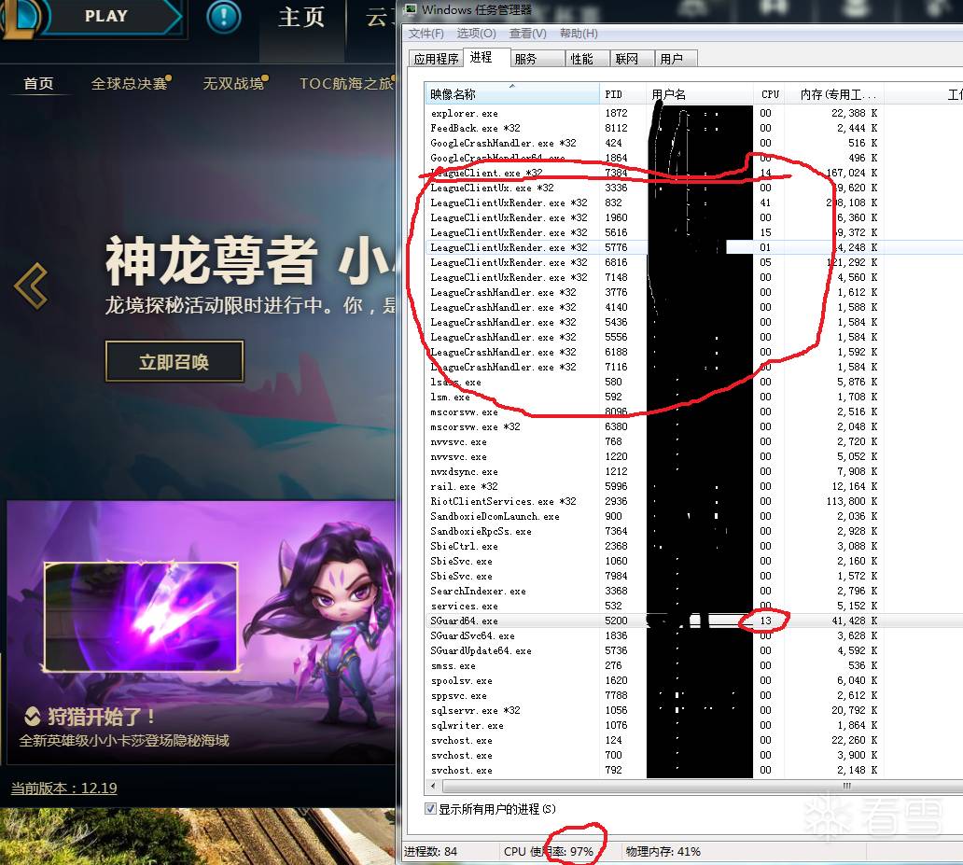Select the nvxdsync.exe process
Viewport: 963px width, 865px height.
coord(694,471)
